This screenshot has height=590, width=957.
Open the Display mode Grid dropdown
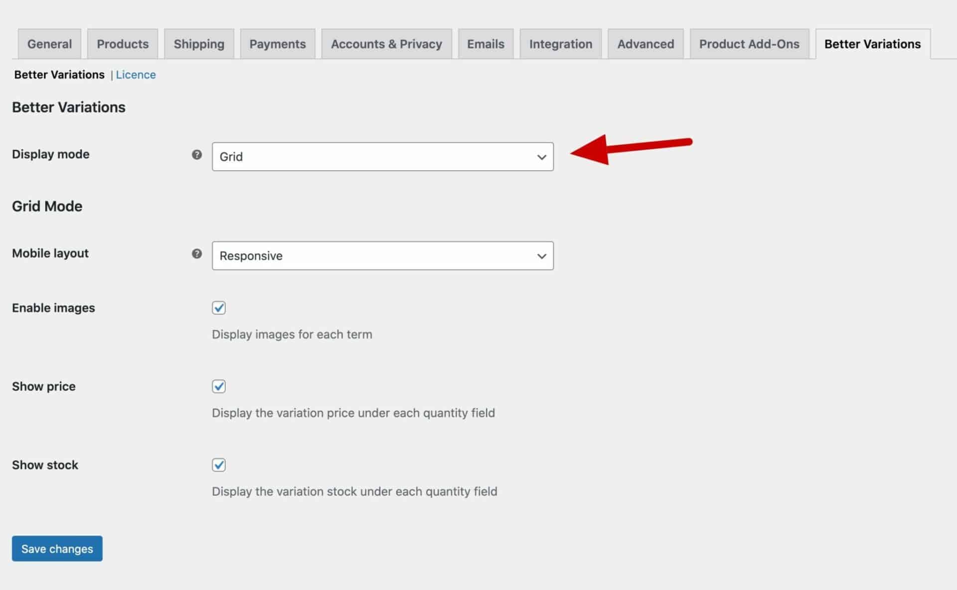[383, 156]
